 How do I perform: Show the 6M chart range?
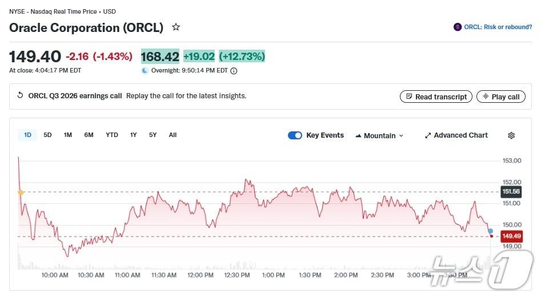(89, 135)
